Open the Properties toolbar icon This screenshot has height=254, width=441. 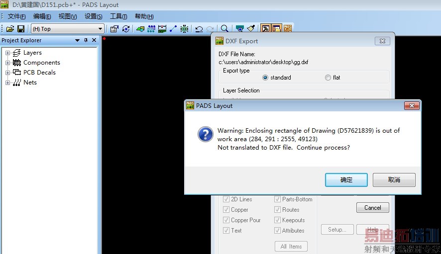pos(114,29)
